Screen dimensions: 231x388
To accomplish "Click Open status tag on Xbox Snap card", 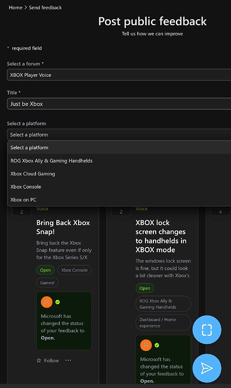I will (46, 270).
